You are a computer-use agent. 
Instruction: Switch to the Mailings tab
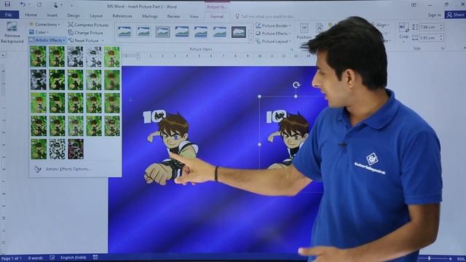tap(149, 16)
